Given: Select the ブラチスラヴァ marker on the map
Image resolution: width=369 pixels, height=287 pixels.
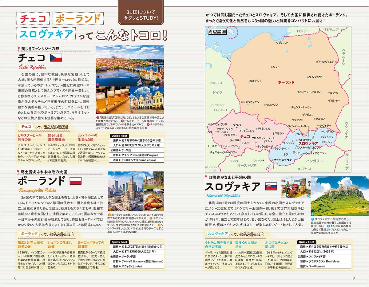Looking at the screenshot, I should point(272,160).
